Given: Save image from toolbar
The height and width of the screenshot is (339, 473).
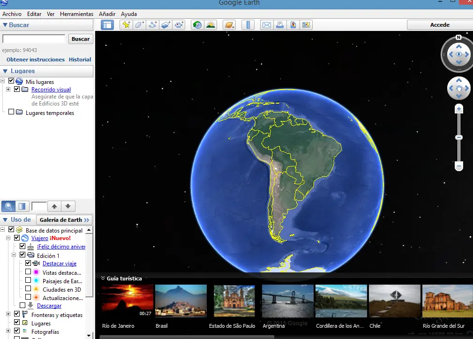Looking at the screenshot, I should click(293, 25).
